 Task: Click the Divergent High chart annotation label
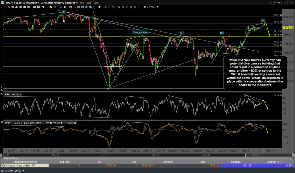tap(140, 32)
